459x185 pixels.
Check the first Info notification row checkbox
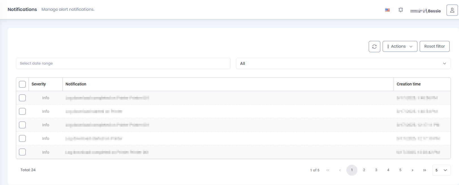[22, 98]
